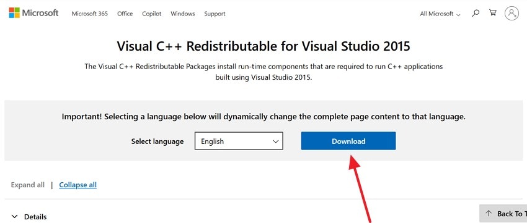Click the blue Download button

point(348,141)
